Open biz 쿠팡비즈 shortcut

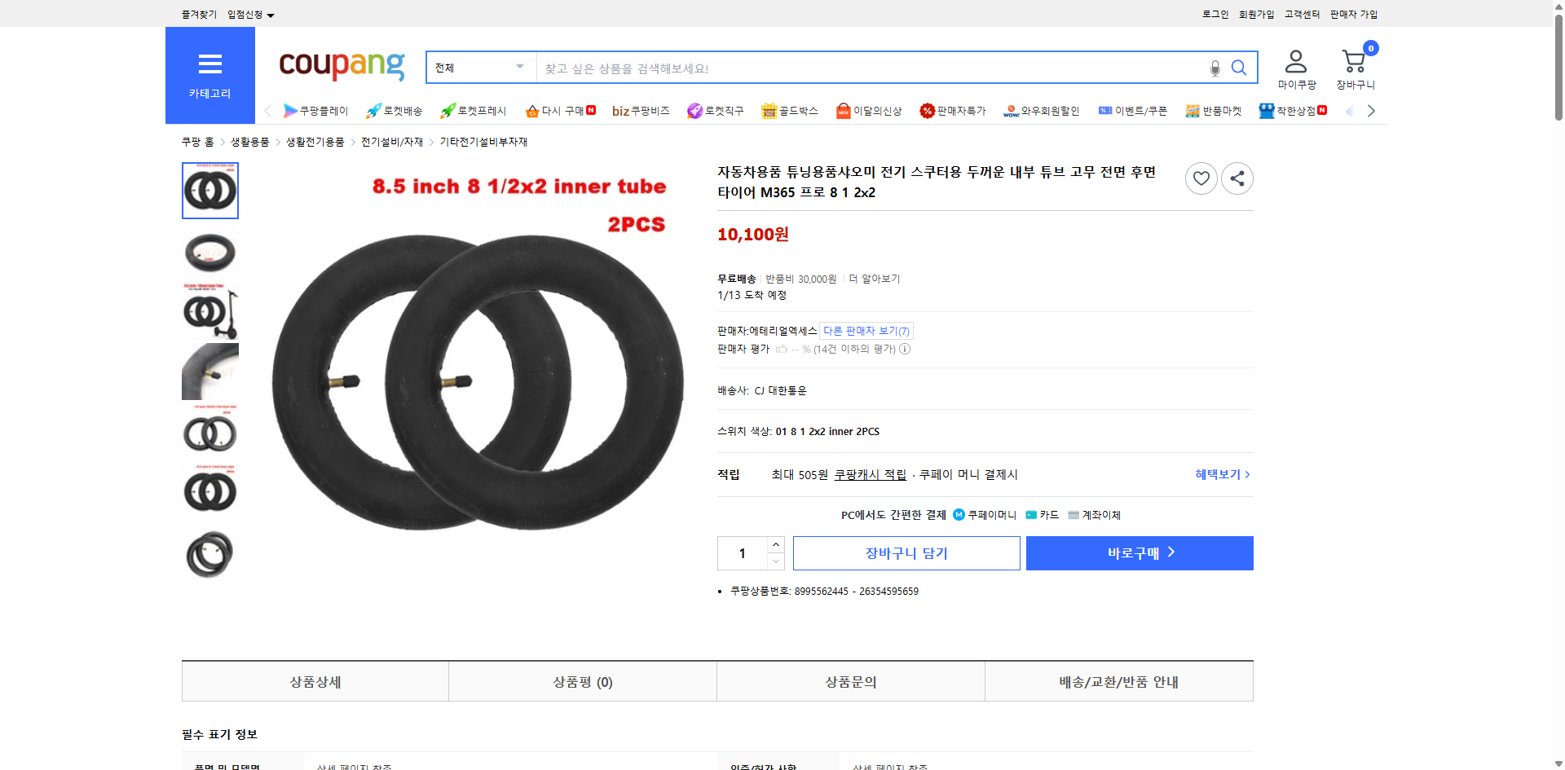641,111
